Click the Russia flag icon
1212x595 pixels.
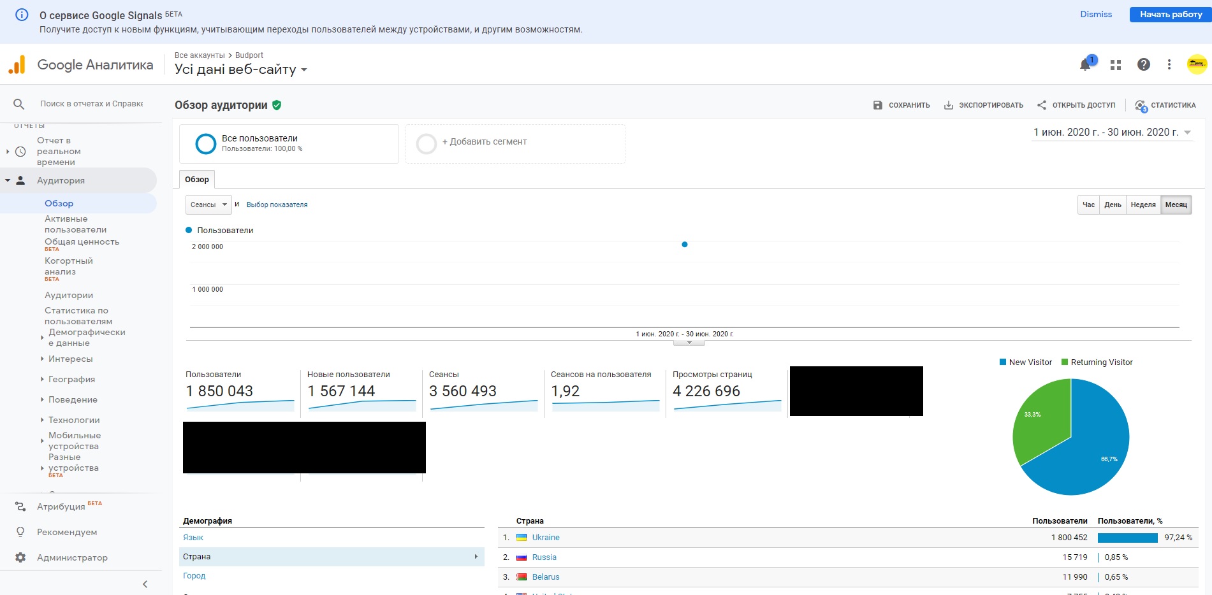522,557
